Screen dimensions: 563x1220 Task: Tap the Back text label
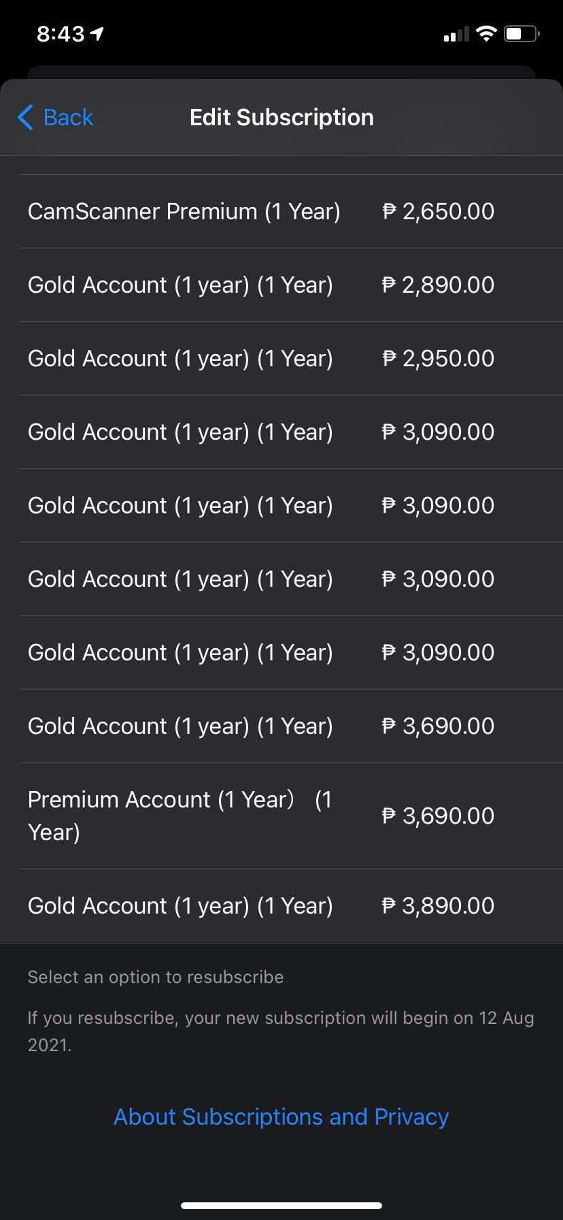coord(68,117)
